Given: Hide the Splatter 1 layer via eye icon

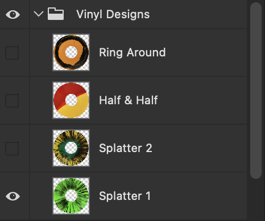Looking at the screenshot, I should tap(13, 196).
